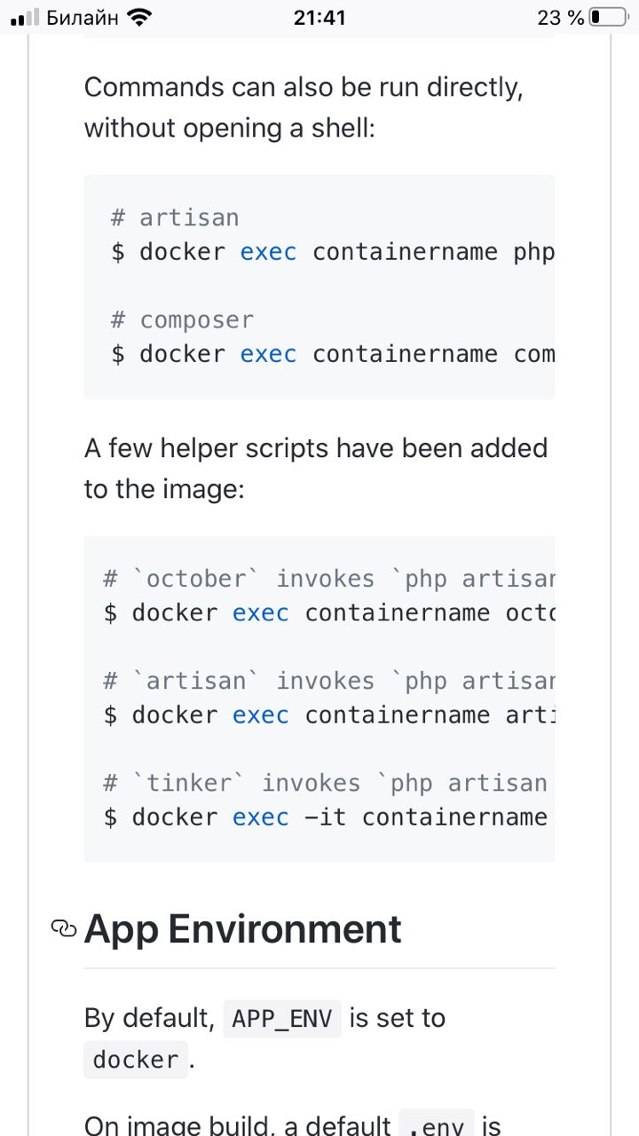Tap the Wi-Fi icon in status bar

[x=139, y=17]
